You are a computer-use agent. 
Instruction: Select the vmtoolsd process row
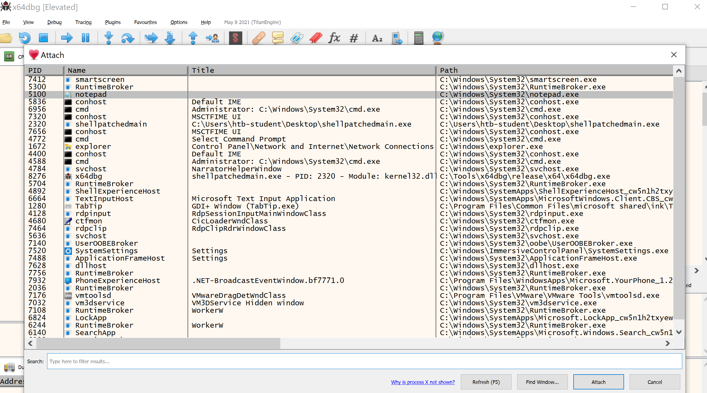[x=349, y=295]
